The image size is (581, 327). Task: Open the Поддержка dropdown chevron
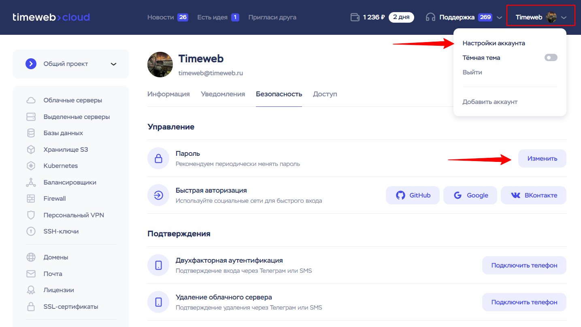click(499, 17)
